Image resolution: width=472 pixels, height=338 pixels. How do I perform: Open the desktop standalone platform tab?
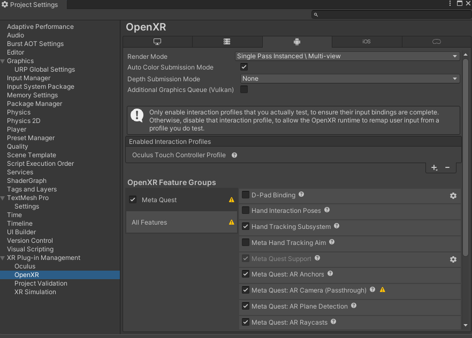(157, 42)
